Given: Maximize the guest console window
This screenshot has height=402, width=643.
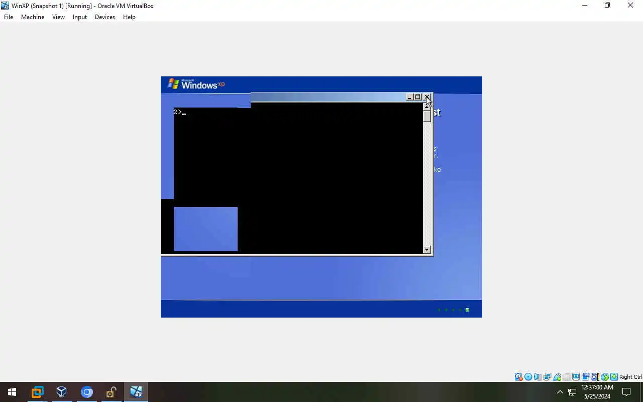Looking at the screenshot, I should point(417,97).
